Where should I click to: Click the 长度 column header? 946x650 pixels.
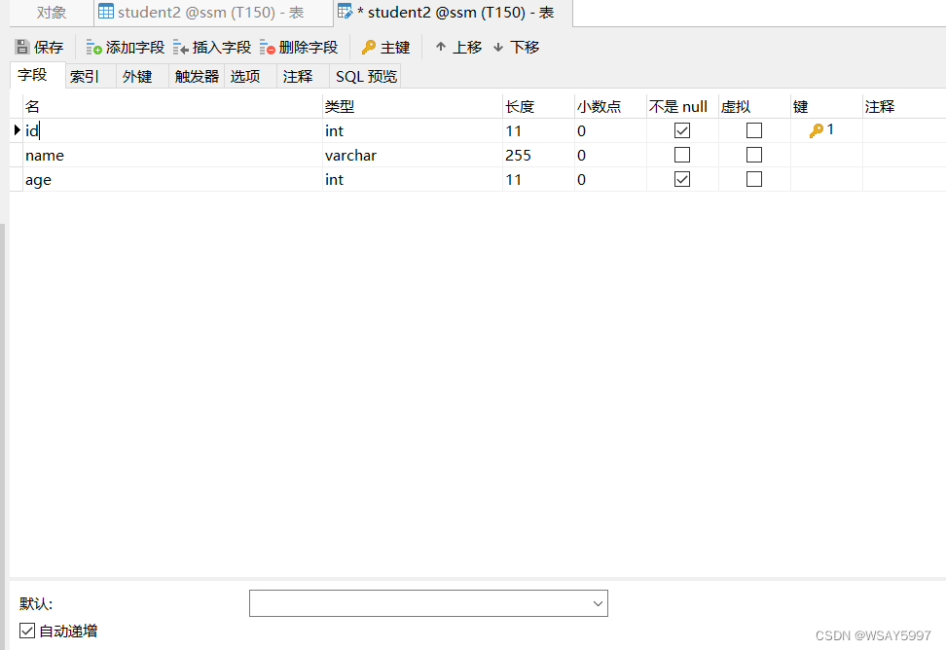pos(539,107)
